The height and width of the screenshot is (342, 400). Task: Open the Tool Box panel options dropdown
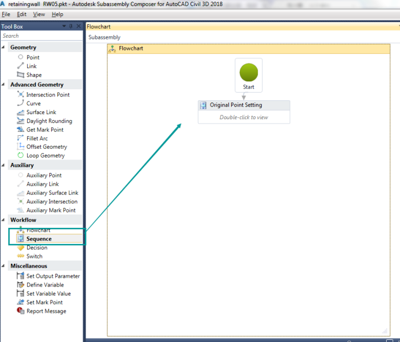(x=64, y=26)
